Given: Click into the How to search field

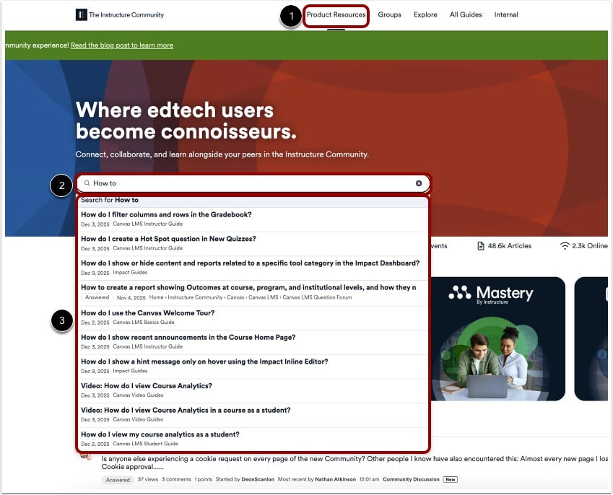Looking at the screenshot, I should tap(253, 183).
